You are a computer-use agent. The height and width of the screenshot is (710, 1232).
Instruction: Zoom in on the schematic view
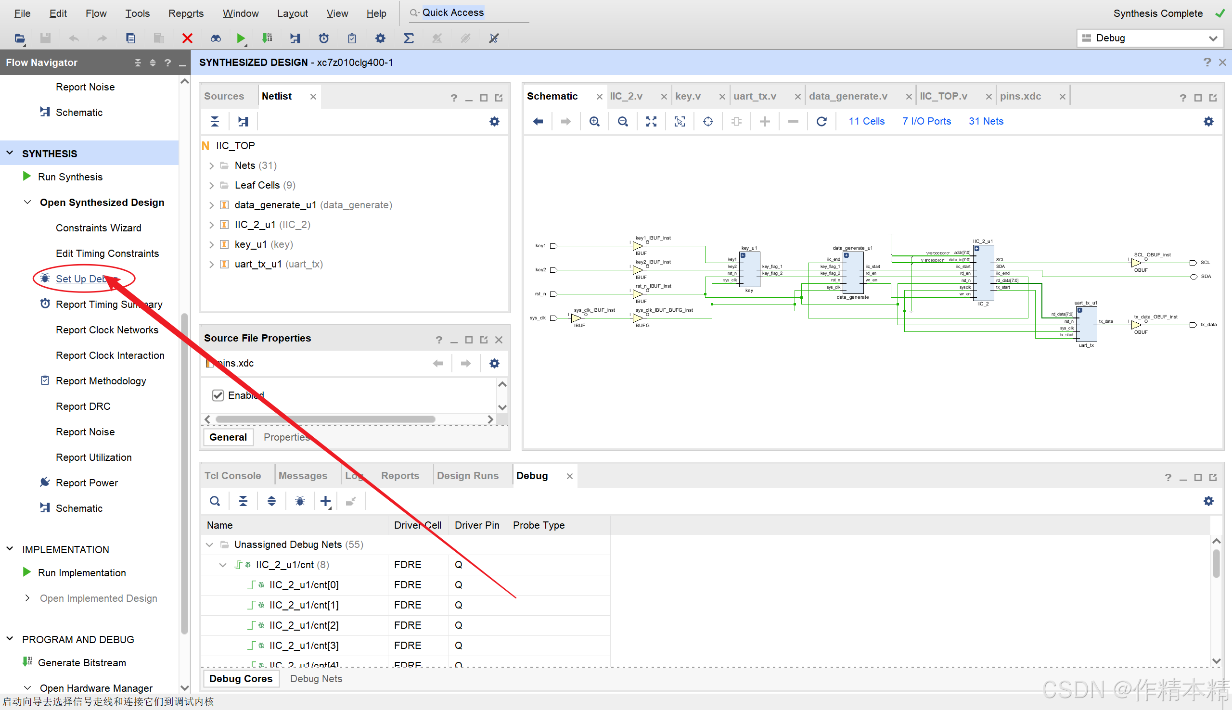click(x=594, y=121)
